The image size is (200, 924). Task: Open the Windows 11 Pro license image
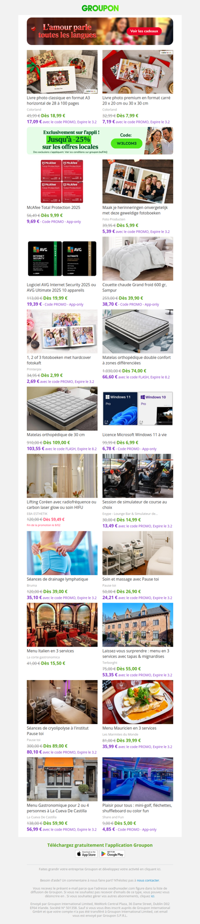tap(138, 408)
